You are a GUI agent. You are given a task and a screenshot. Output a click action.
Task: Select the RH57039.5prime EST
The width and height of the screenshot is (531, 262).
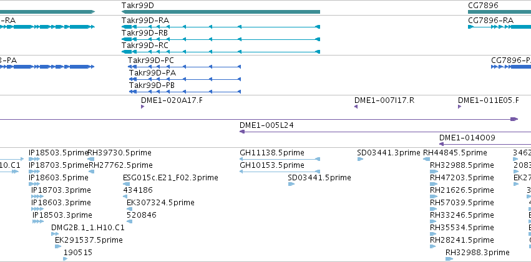click(x=434, y=209)
